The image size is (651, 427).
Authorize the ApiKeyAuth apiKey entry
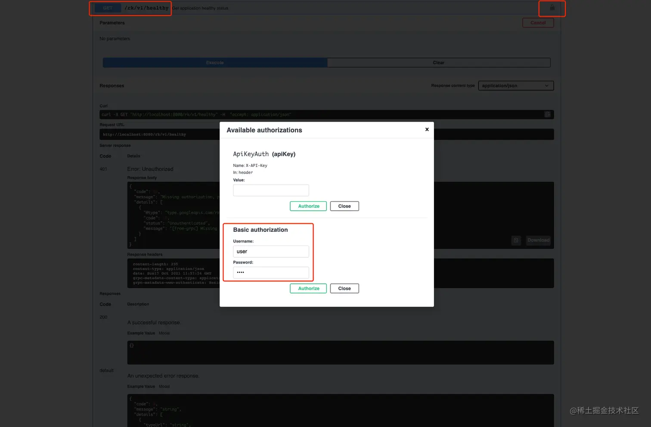[308, 206]
